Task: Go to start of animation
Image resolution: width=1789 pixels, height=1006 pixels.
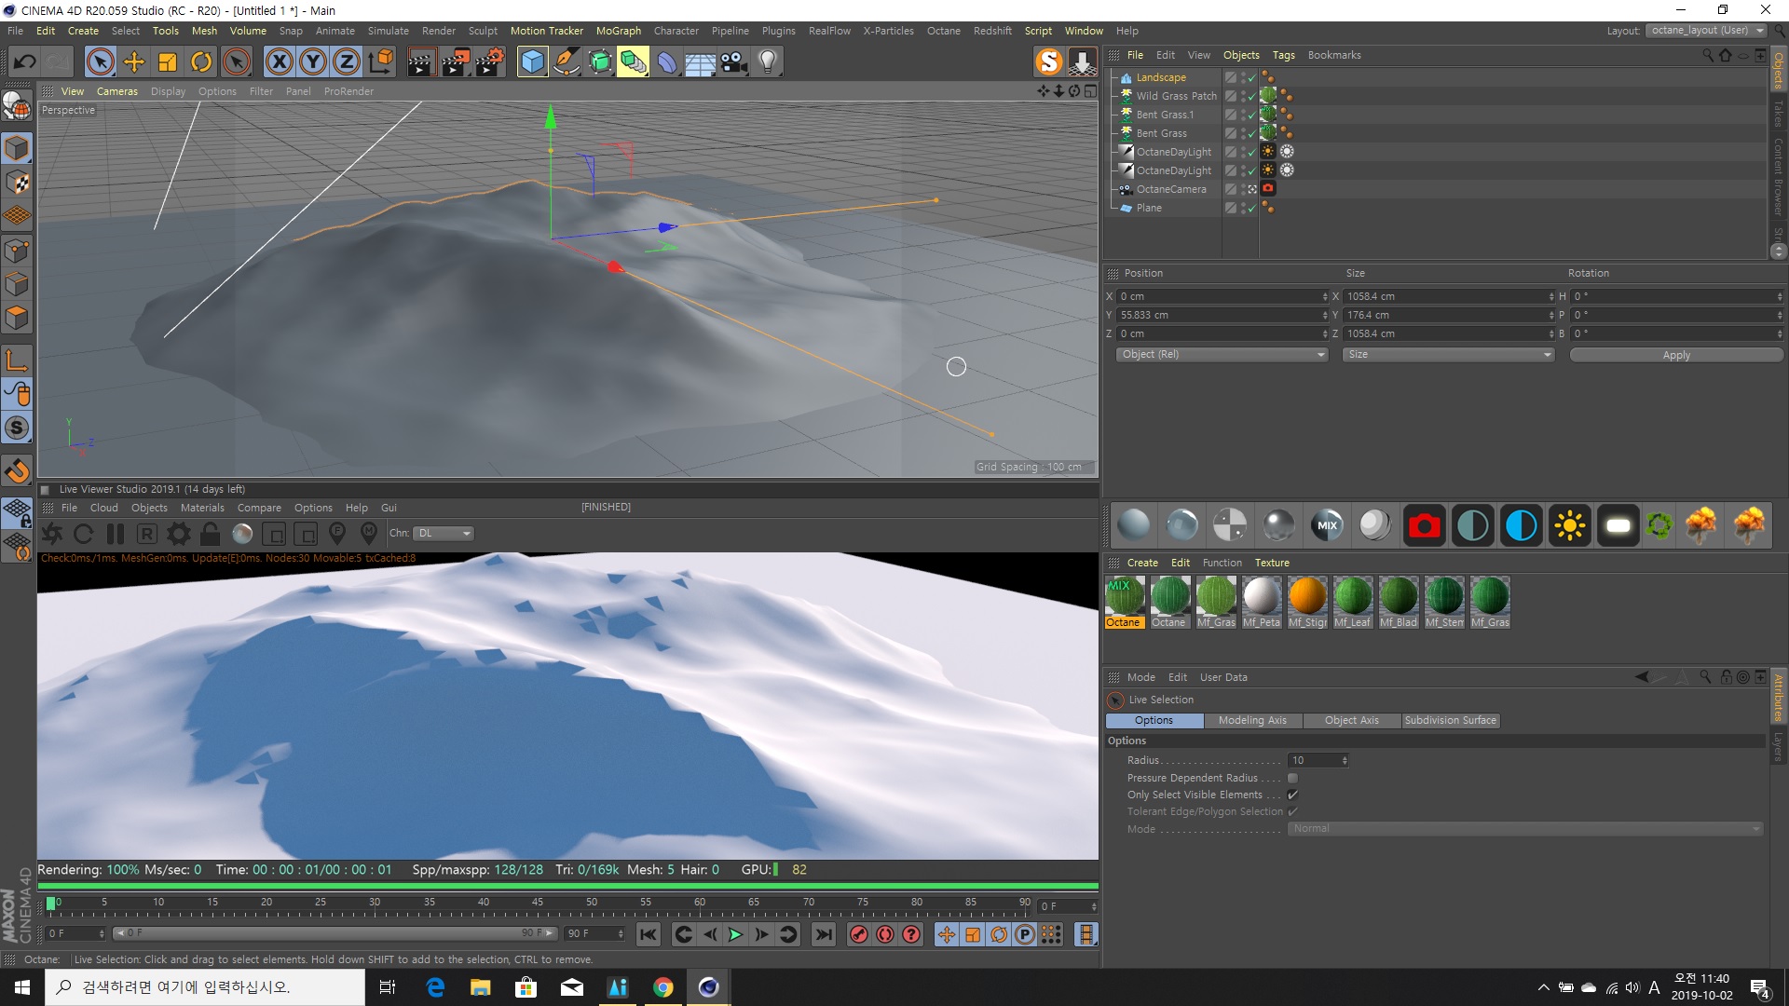Action: point(649,934)
